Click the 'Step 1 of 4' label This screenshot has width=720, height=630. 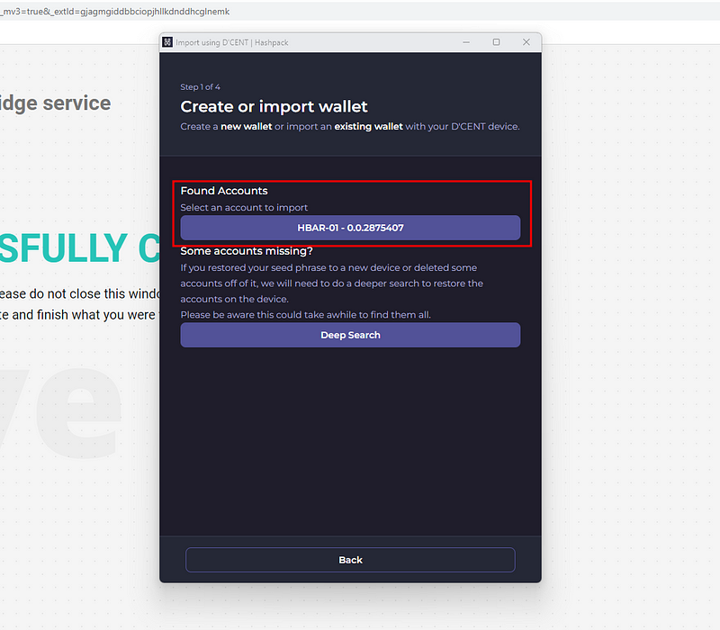pos(200,86)
